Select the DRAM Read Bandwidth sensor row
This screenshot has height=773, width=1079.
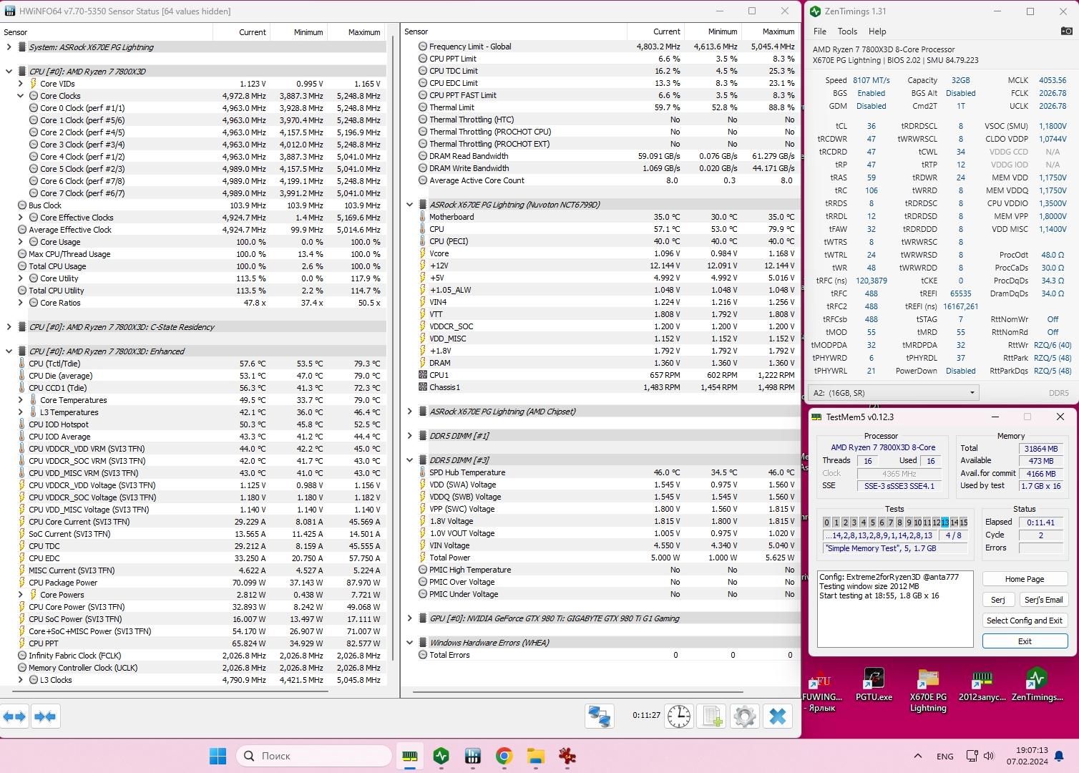pos(600,156)
